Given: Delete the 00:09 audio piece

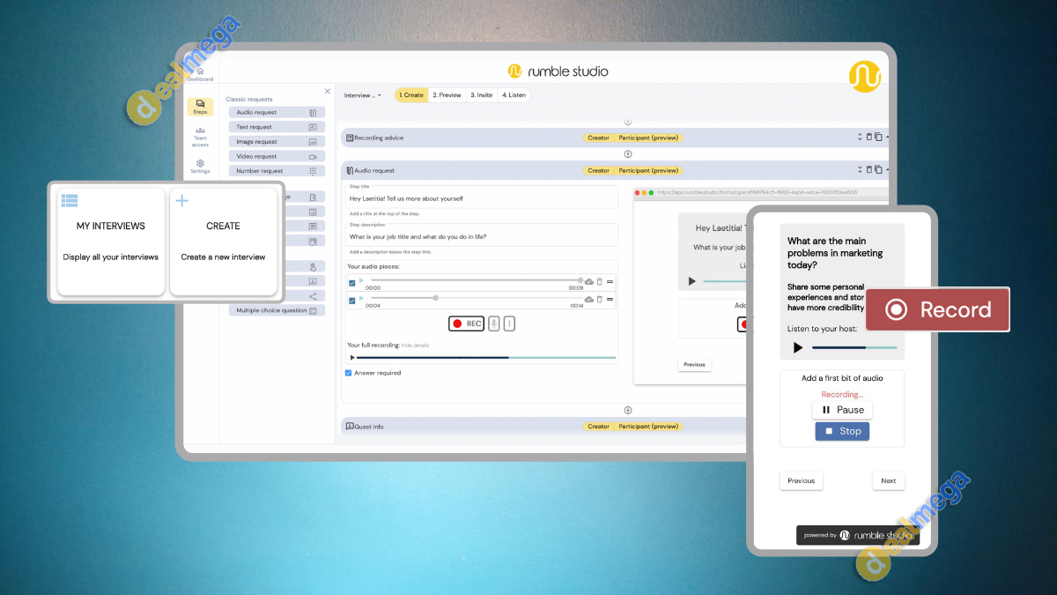Looking at the screenshot, I should (x=600, y=281).
